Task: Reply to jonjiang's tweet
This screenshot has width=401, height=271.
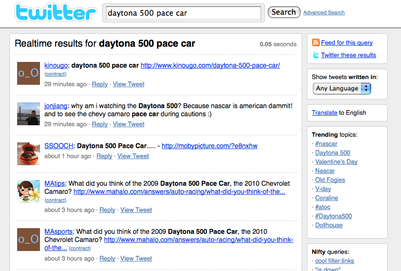Action: 100,124
